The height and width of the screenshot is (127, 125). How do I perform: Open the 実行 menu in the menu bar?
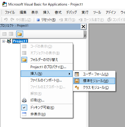[x=85, y=12]
